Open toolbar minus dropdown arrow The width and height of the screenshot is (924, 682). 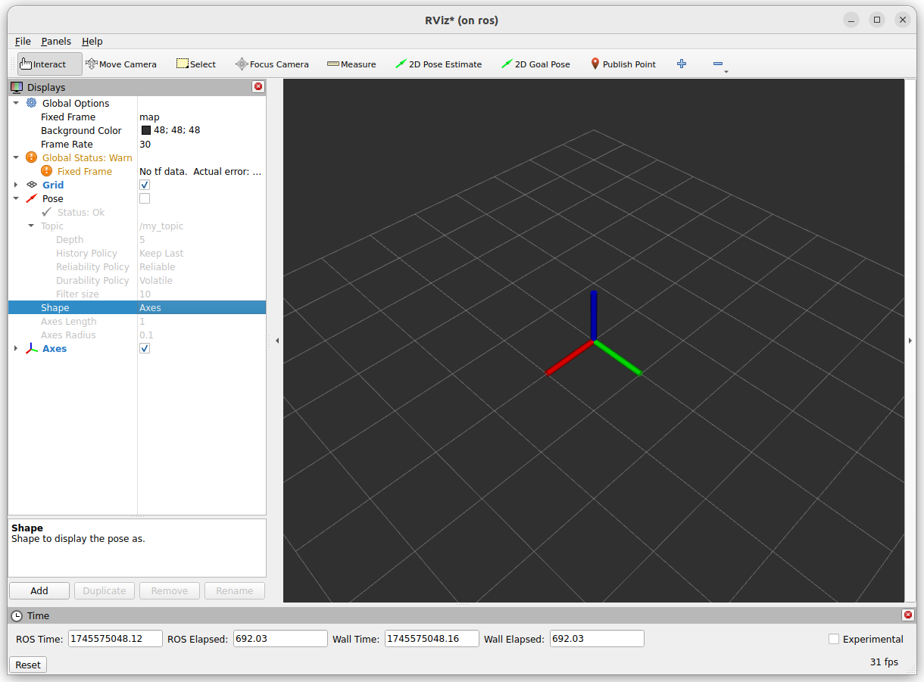pyautogui.click(x=726, y=72)
